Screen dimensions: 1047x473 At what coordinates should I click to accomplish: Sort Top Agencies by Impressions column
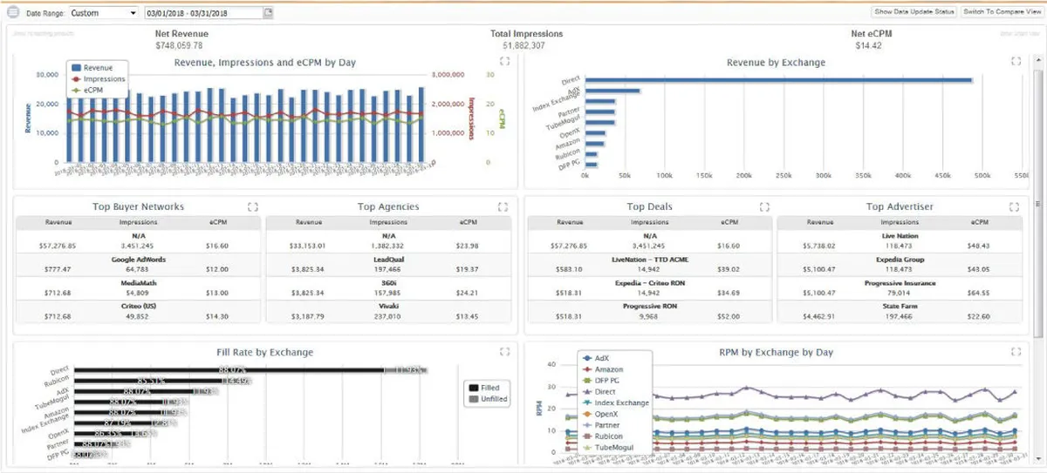[388, 222]
